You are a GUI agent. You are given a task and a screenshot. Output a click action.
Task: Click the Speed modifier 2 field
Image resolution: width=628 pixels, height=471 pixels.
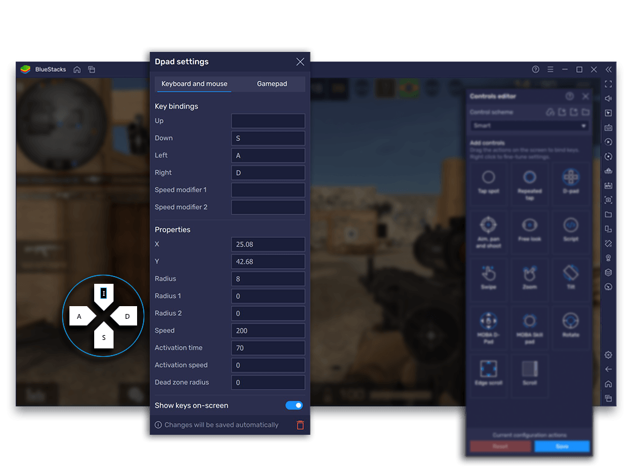268,207
